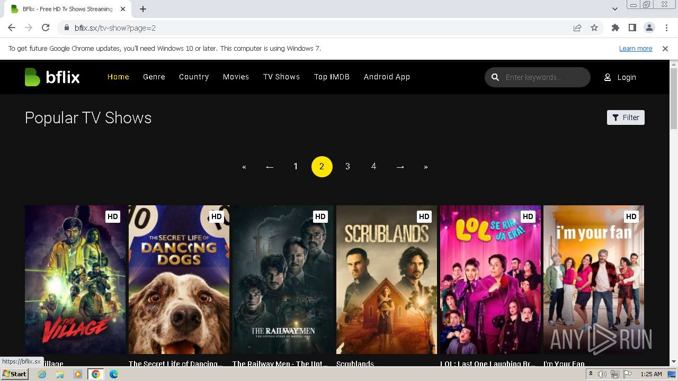The height and width of the screenshot is (381, 678).
Task: Go to previous page arrow
Action: (x=270, y=167)
